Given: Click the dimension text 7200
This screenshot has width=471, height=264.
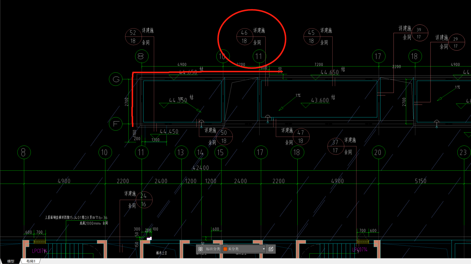Looking at the screenshot, I should click(x=319, y=65).
